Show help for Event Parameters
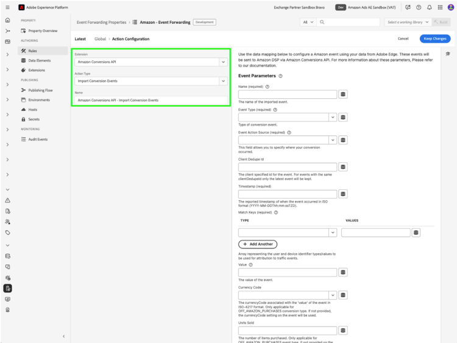Image resolution: width=457 pixels, height=343 pixels. 280,76
